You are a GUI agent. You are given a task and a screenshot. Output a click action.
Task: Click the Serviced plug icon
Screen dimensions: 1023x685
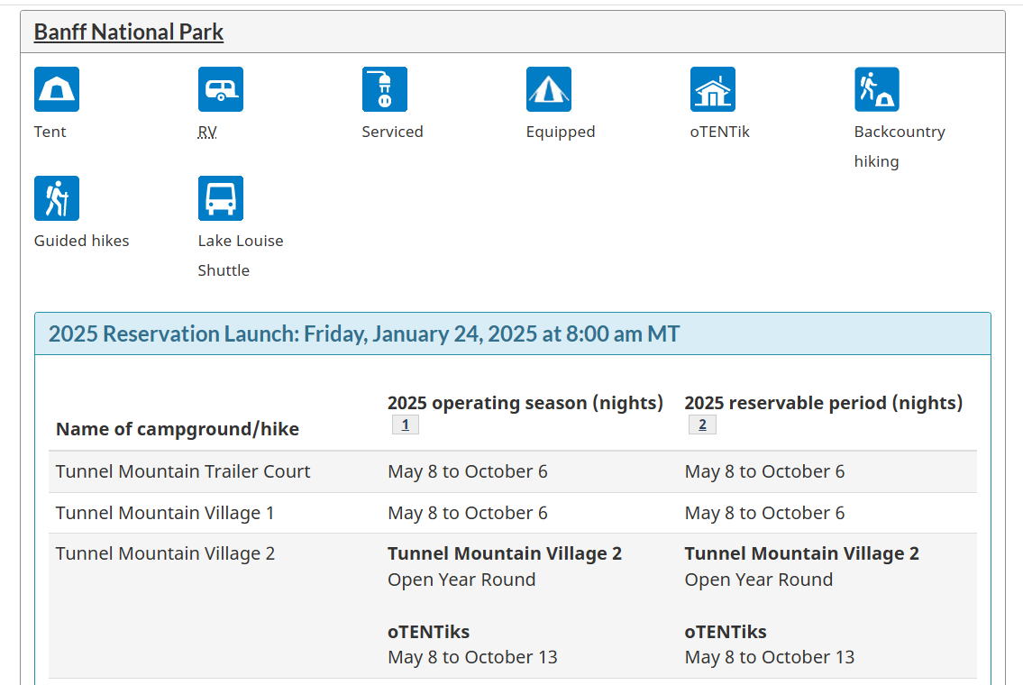click(x=385, y=89)
